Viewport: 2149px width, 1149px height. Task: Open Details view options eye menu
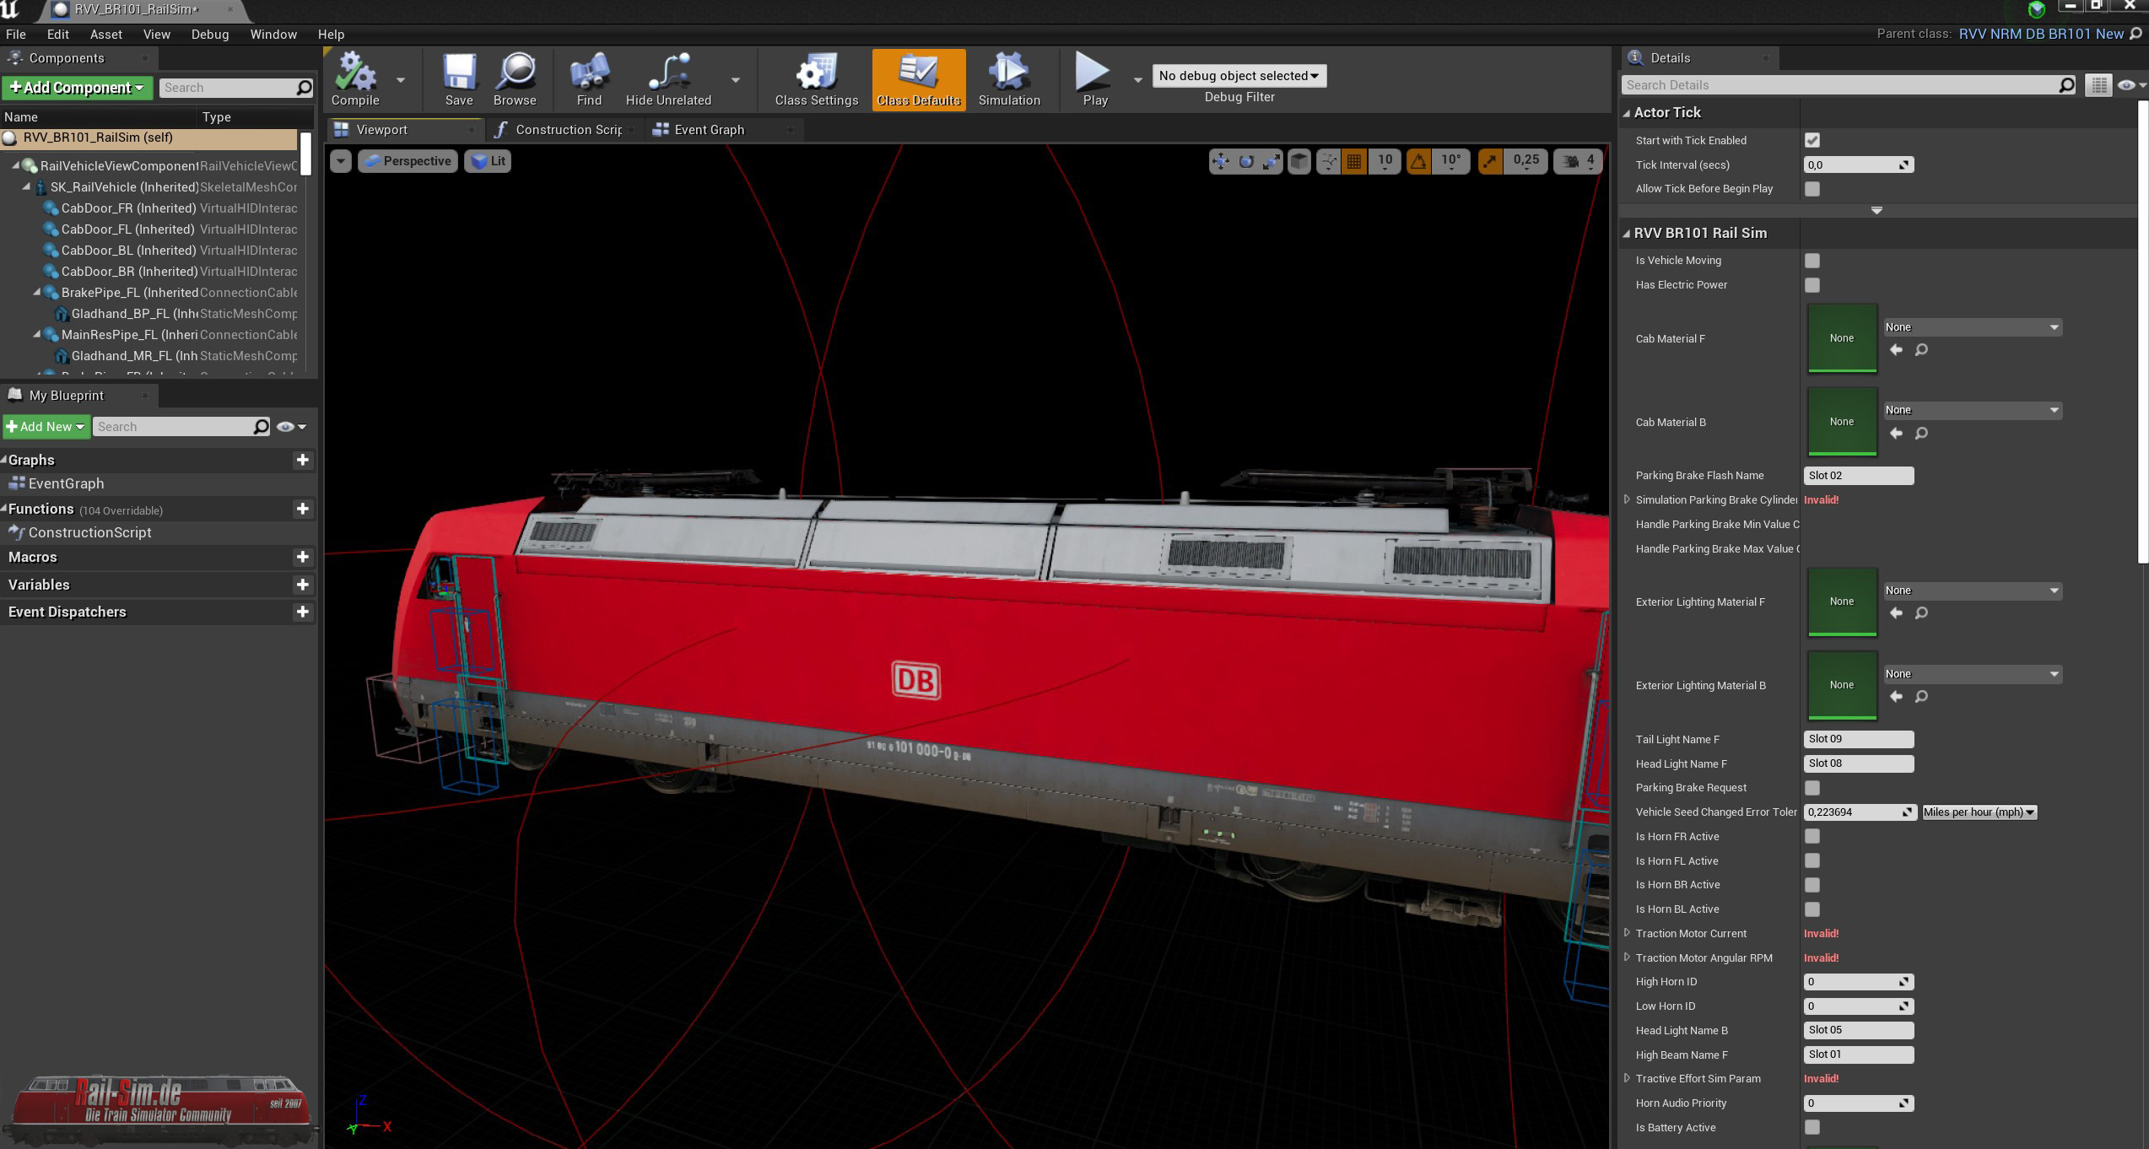pos(2131,85)
